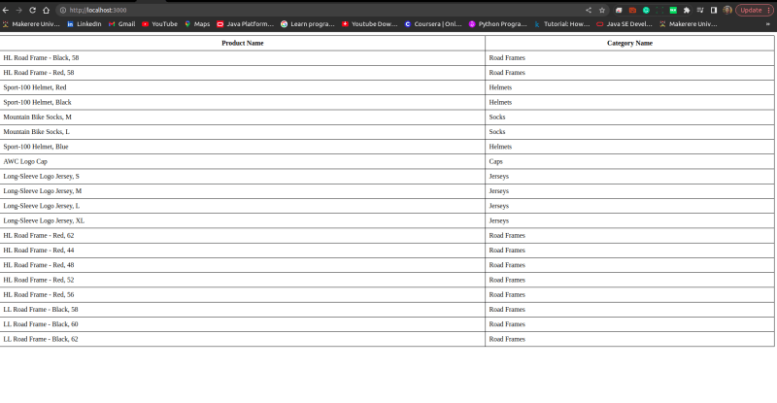Open the LinkedIn bookmark
Image resolution: width=777 pixels, height=403 pixels.
(84, 24)
